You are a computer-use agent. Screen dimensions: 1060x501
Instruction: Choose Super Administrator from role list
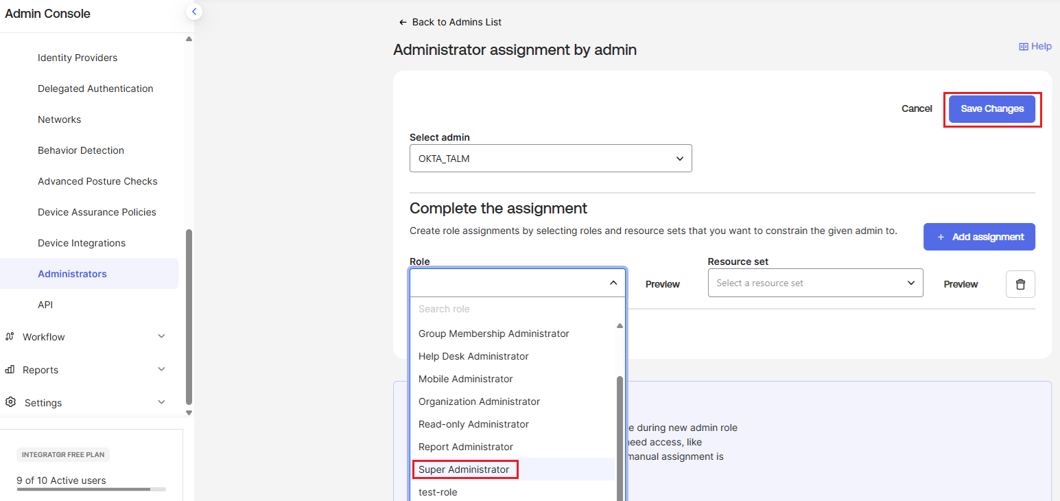(x=464, y=469)
